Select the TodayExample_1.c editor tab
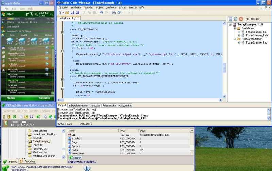The height and width of the screenshot is (171, 272). [69, 18]
